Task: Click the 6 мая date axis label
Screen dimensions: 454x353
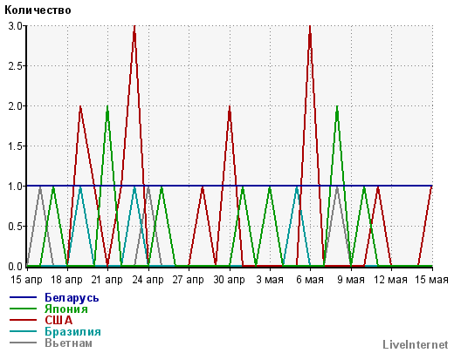Action: pyautogui.click(x=310, y=280)
